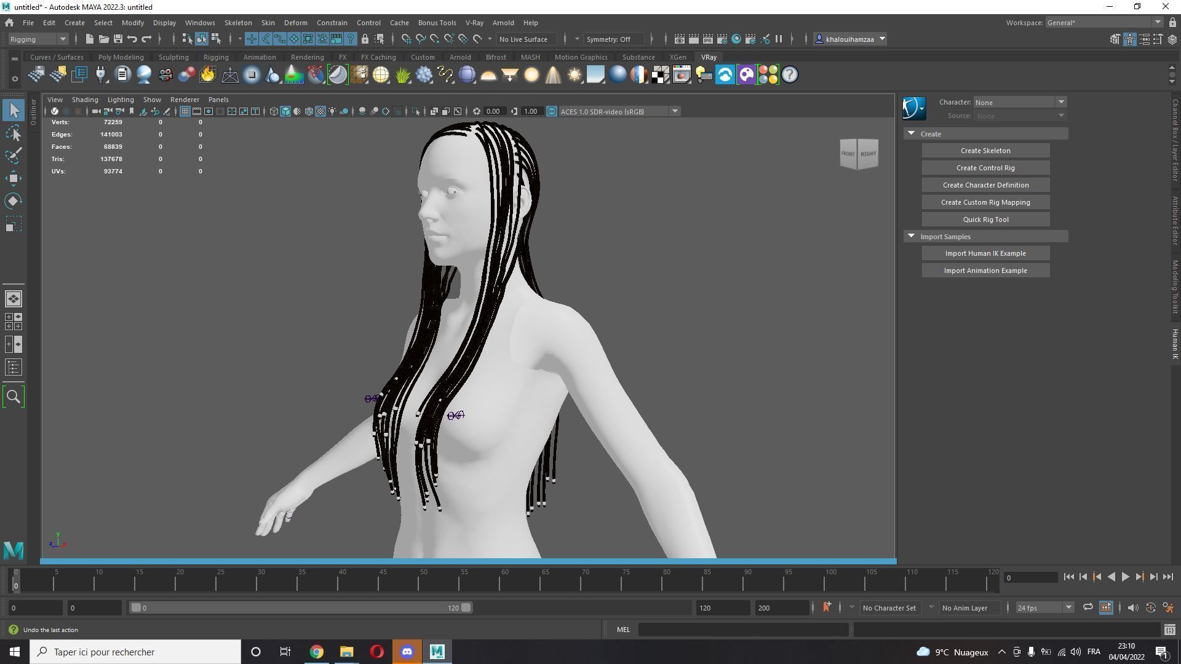Open the Workspace General dropdown

[1104, 23]
